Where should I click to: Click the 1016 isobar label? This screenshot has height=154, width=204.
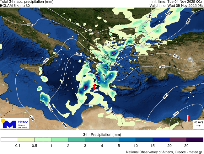[x=166, y=96]
